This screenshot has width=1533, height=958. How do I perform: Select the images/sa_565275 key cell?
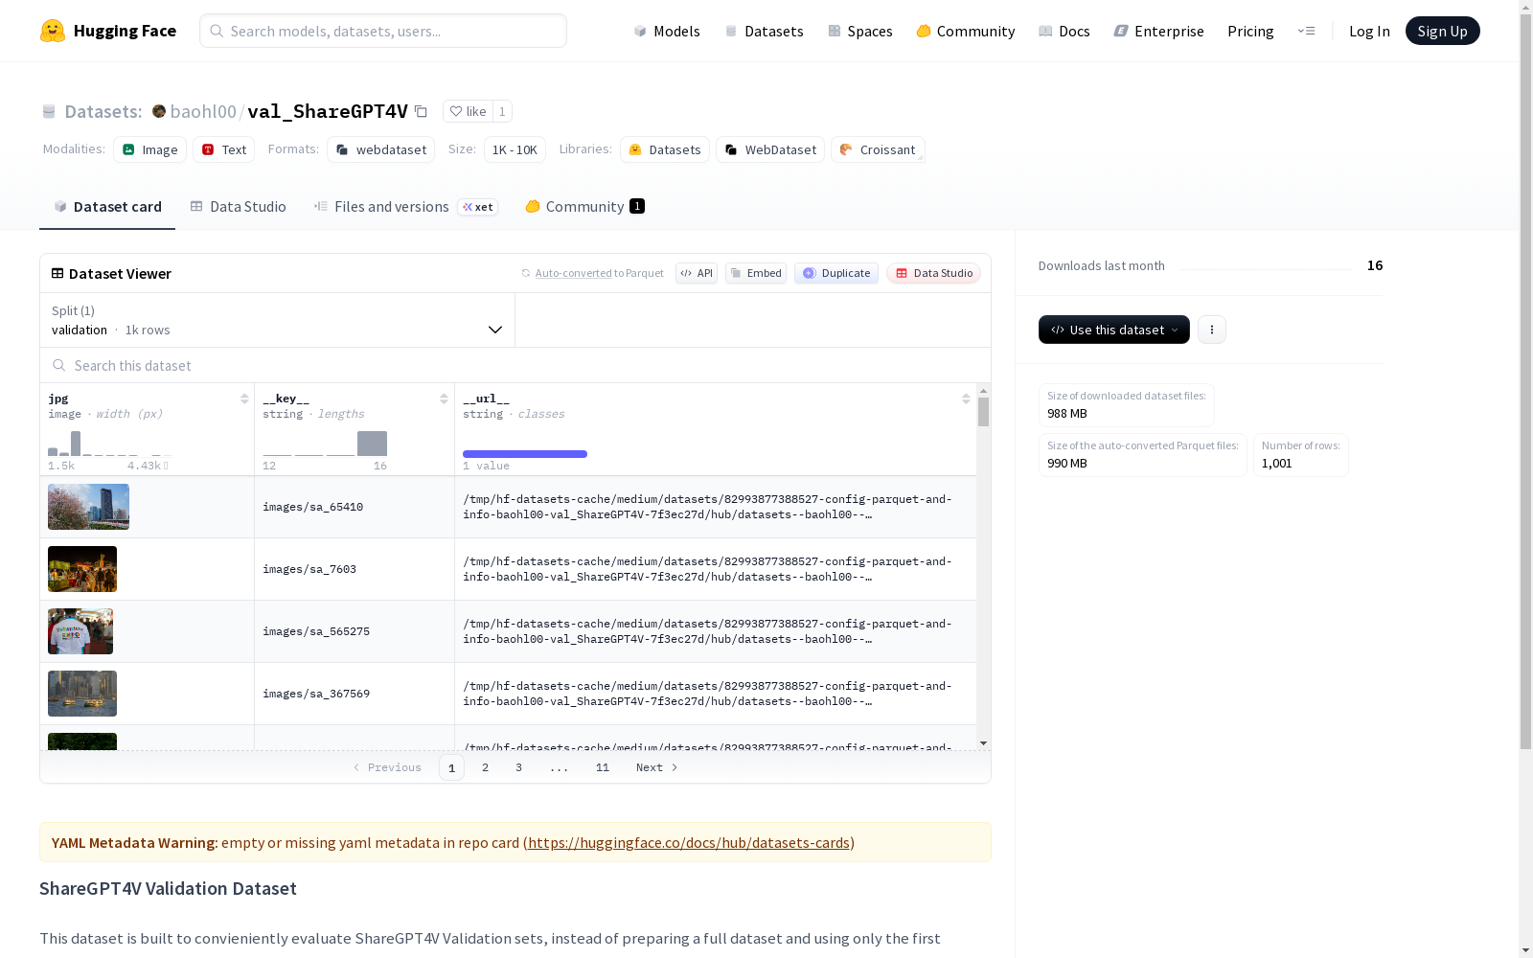point(355,631)
